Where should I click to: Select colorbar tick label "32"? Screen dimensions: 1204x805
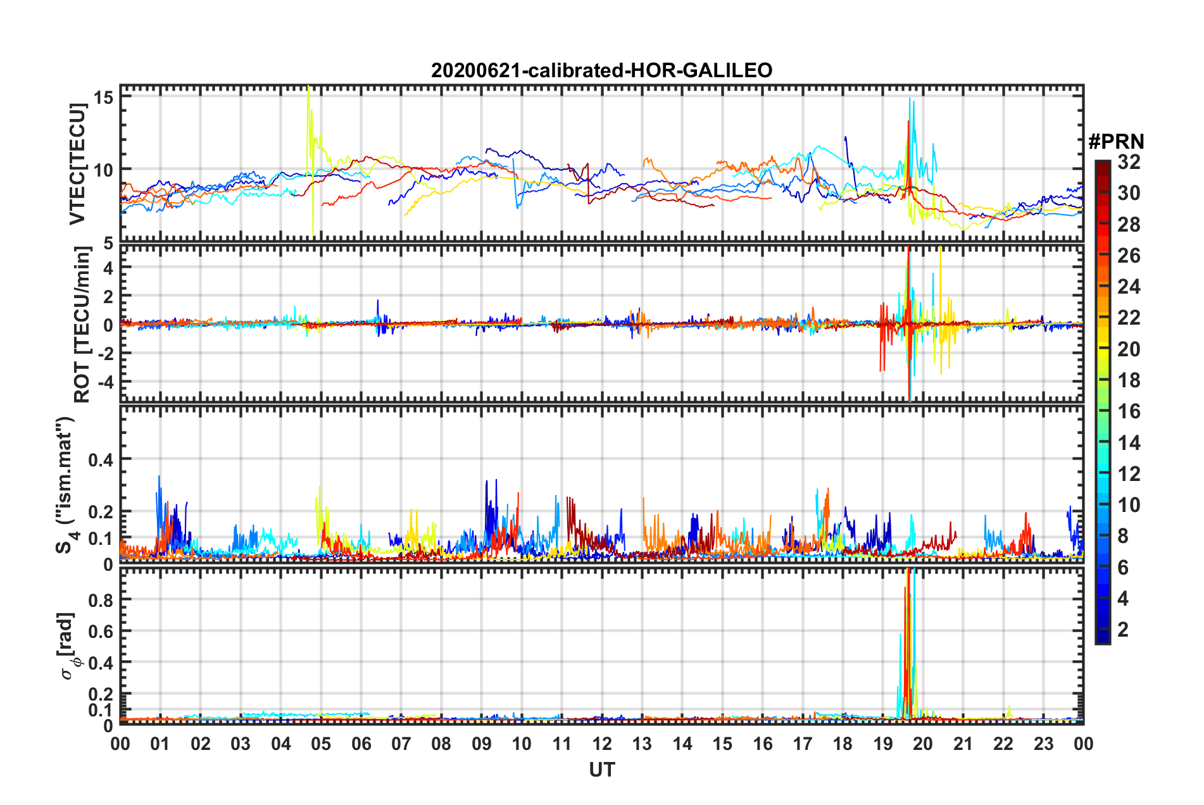tap(1129, 162)
